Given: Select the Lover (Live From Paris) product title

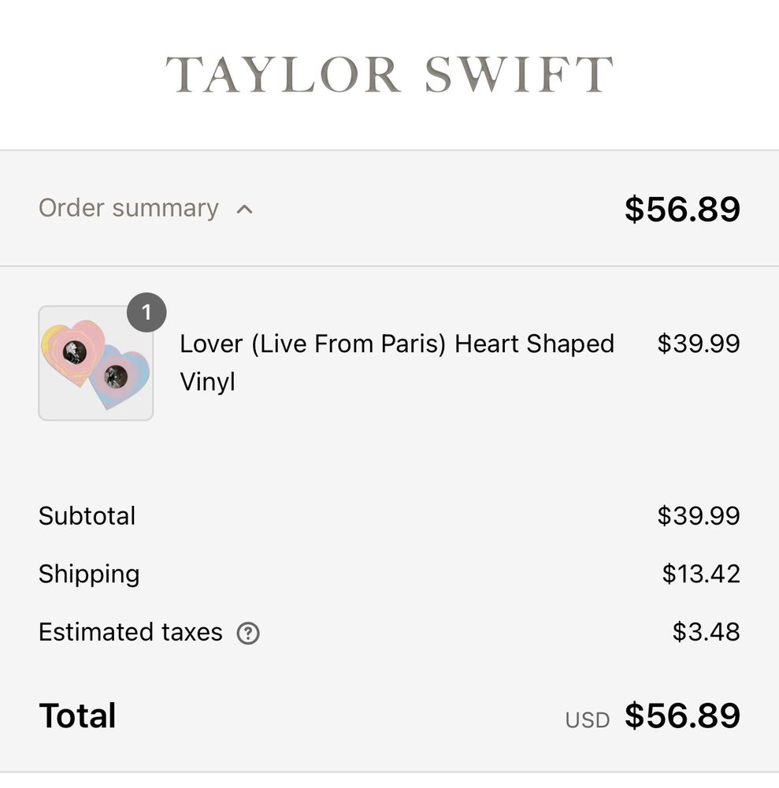Looking at the screenshot, I should tap(396, 362).
